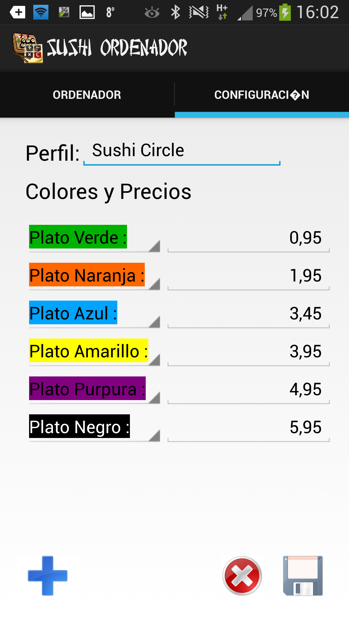
Task: Select the purple Plato Purpura swatch
Action: [87, 388]
